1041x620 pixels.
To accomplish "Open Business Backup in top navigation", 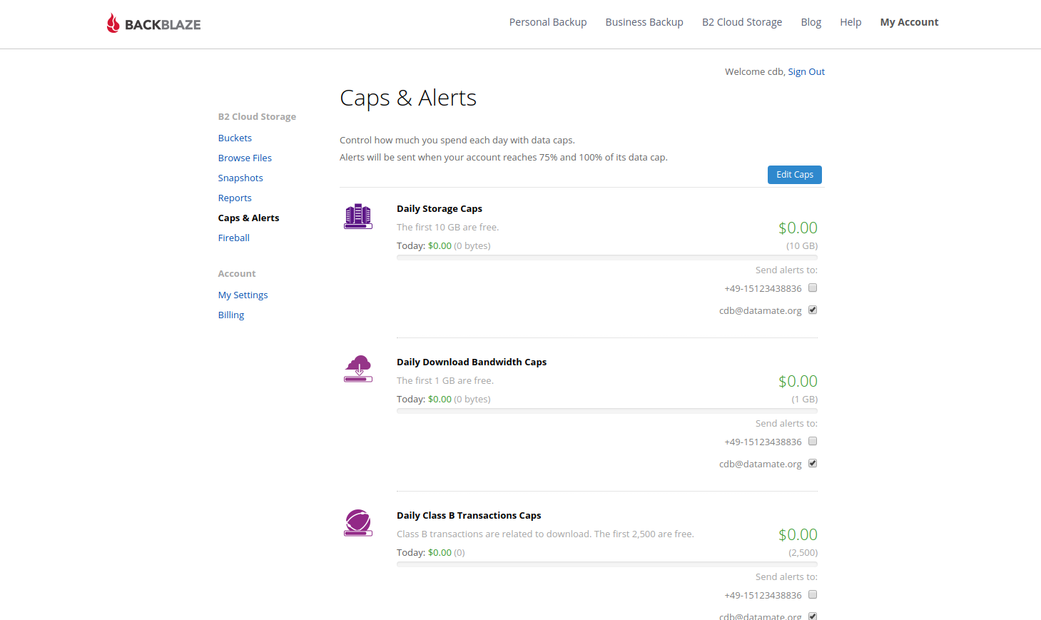I will 644,22.
